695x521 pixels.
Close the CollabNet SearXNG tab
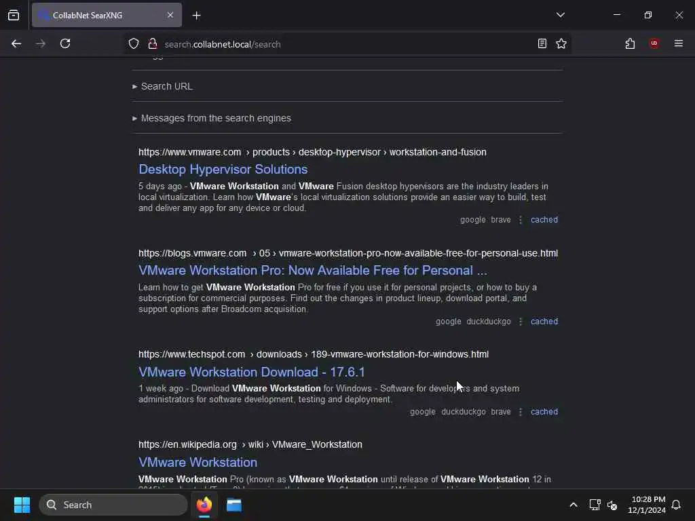(170, 15)
